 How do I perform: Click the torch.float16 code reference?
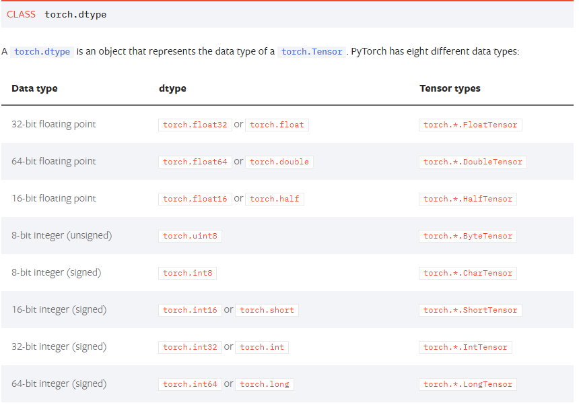[x=195, y=198]
